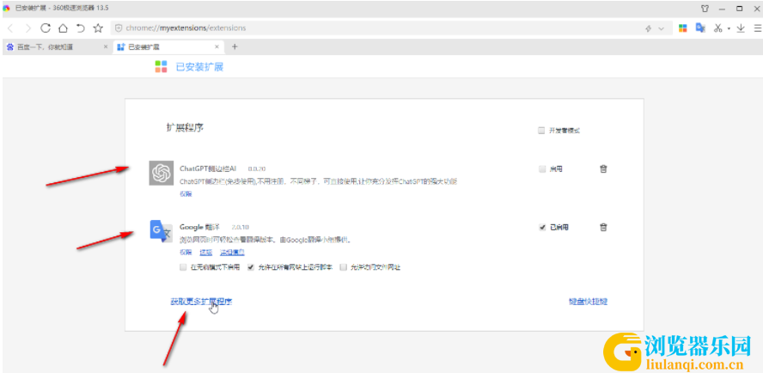The width and height of the screenshot is (763, 373).
Task: Click the shield security icon in address bar
Action: coord(119,28)
